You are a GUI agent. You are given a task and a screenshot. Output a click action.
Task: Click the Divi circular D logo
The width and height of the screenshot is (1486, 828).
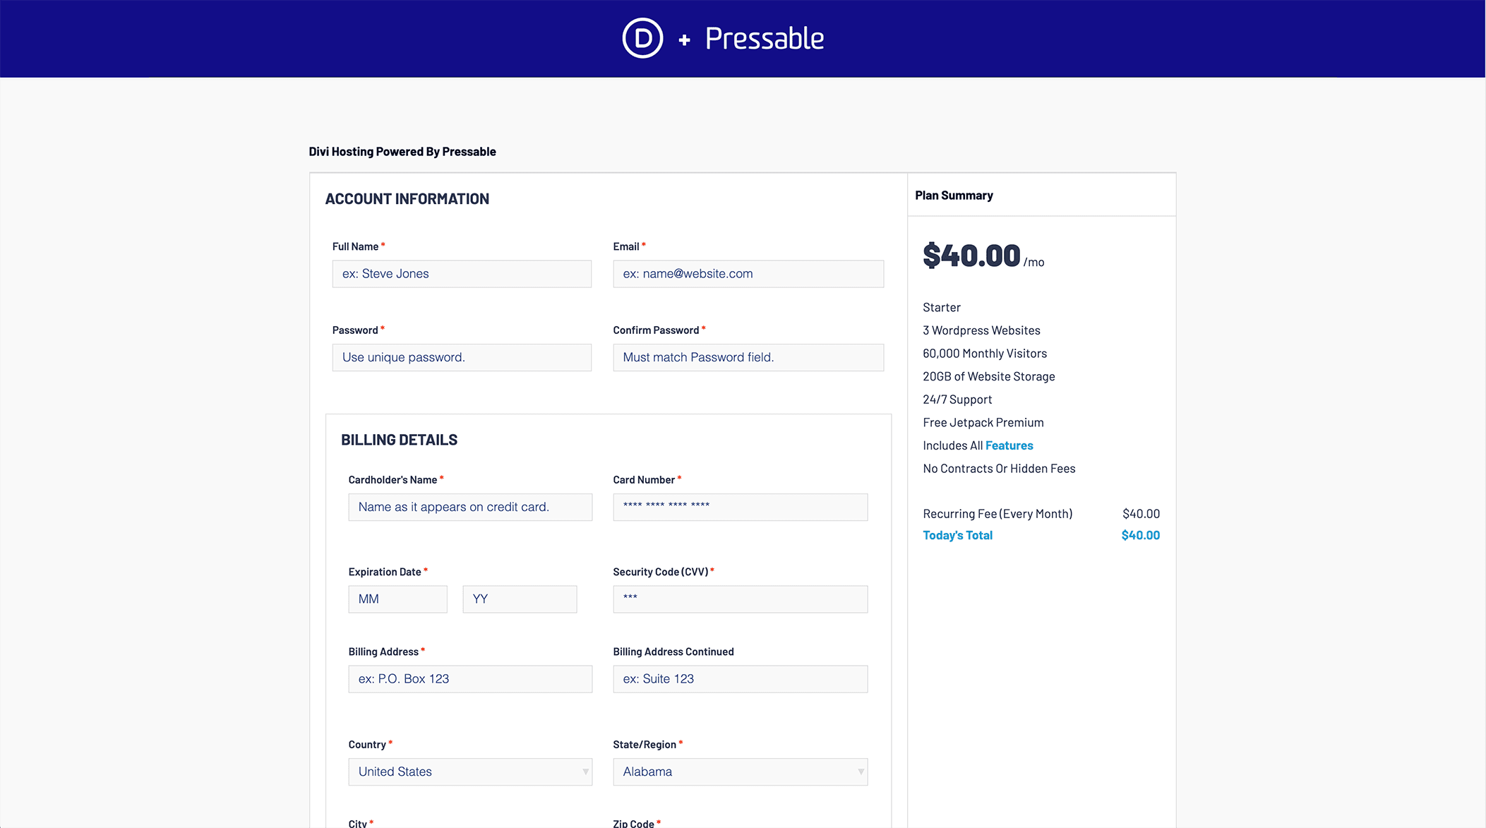pos(642,38)
